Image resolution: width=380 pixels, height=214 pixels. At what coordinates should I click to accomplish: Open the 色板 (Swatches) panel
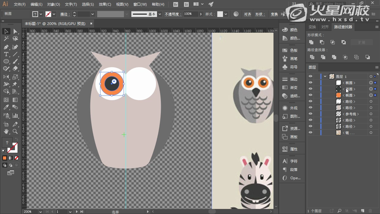click(293, 50)
